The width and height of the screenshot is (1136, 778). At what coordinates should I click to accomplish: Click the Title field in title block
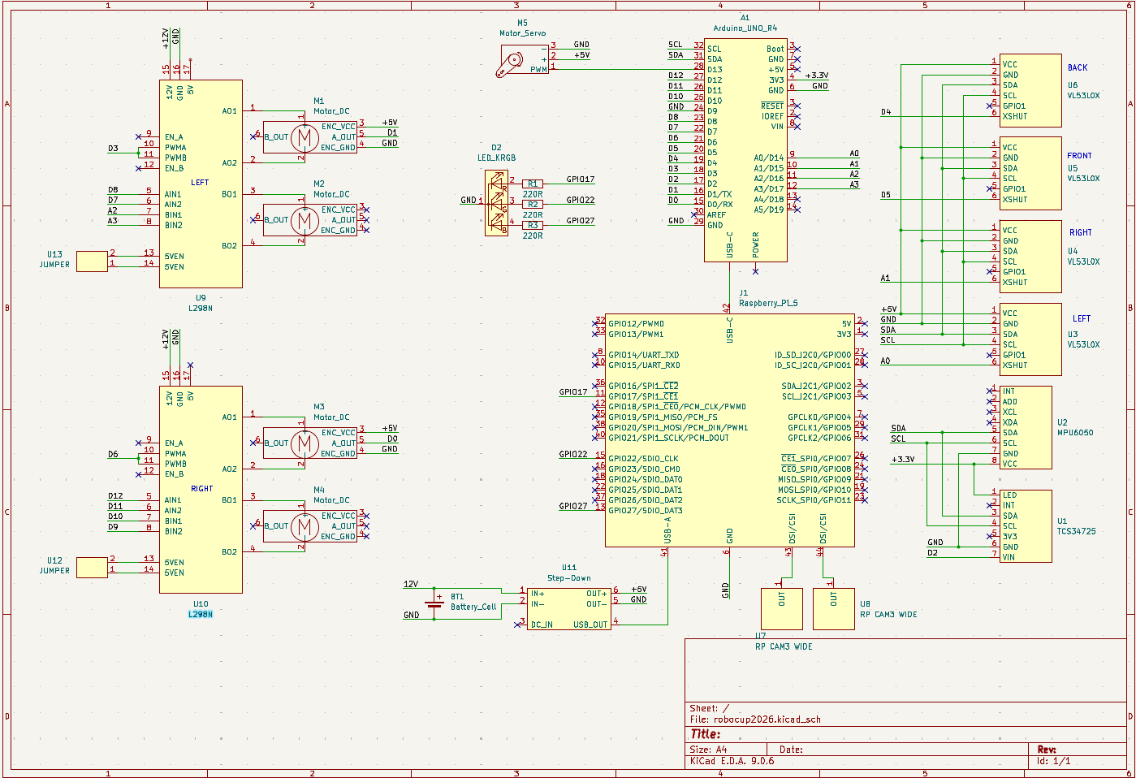[706, 734]
